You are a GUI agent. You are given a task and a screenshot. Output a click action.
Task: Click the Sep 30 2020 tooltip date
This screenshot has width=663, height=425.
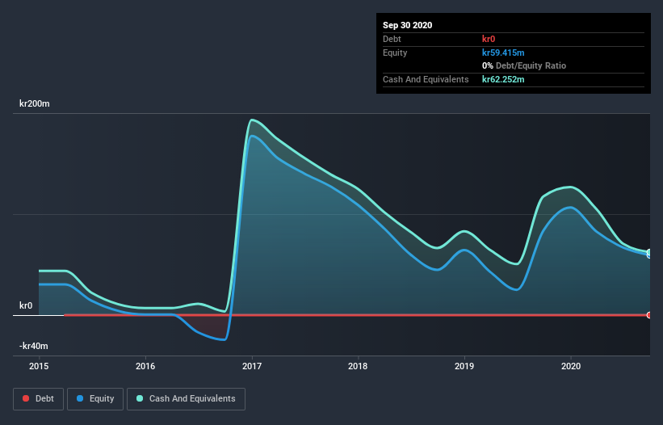pos(407,25)
